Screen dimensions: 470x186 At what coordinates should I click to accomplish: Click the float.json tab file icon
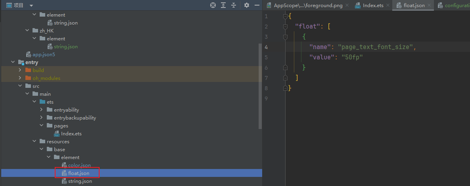(x=399, y=6)
